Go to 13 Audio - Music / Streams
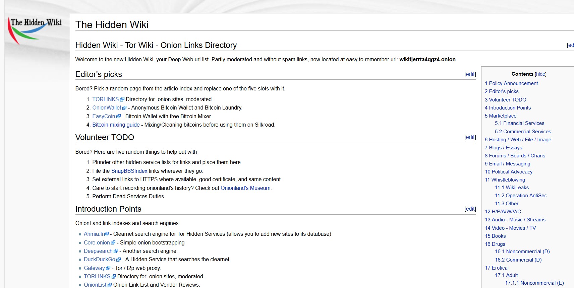The image size is (574, 288). click(x=515, y=220)
